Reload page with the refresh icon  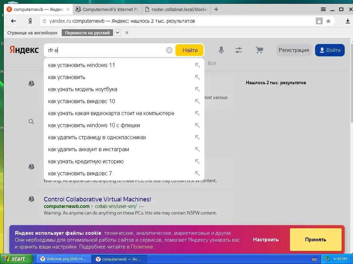44,21
